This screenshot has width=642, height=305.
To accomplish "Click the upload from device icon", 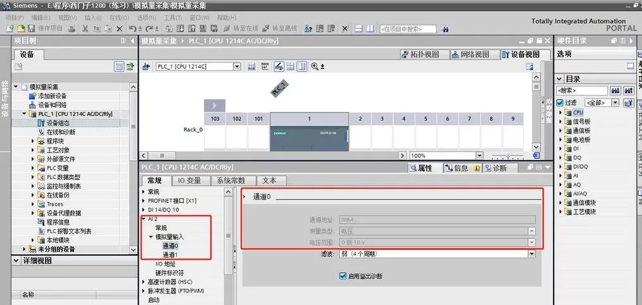I will tap(192, 28).
